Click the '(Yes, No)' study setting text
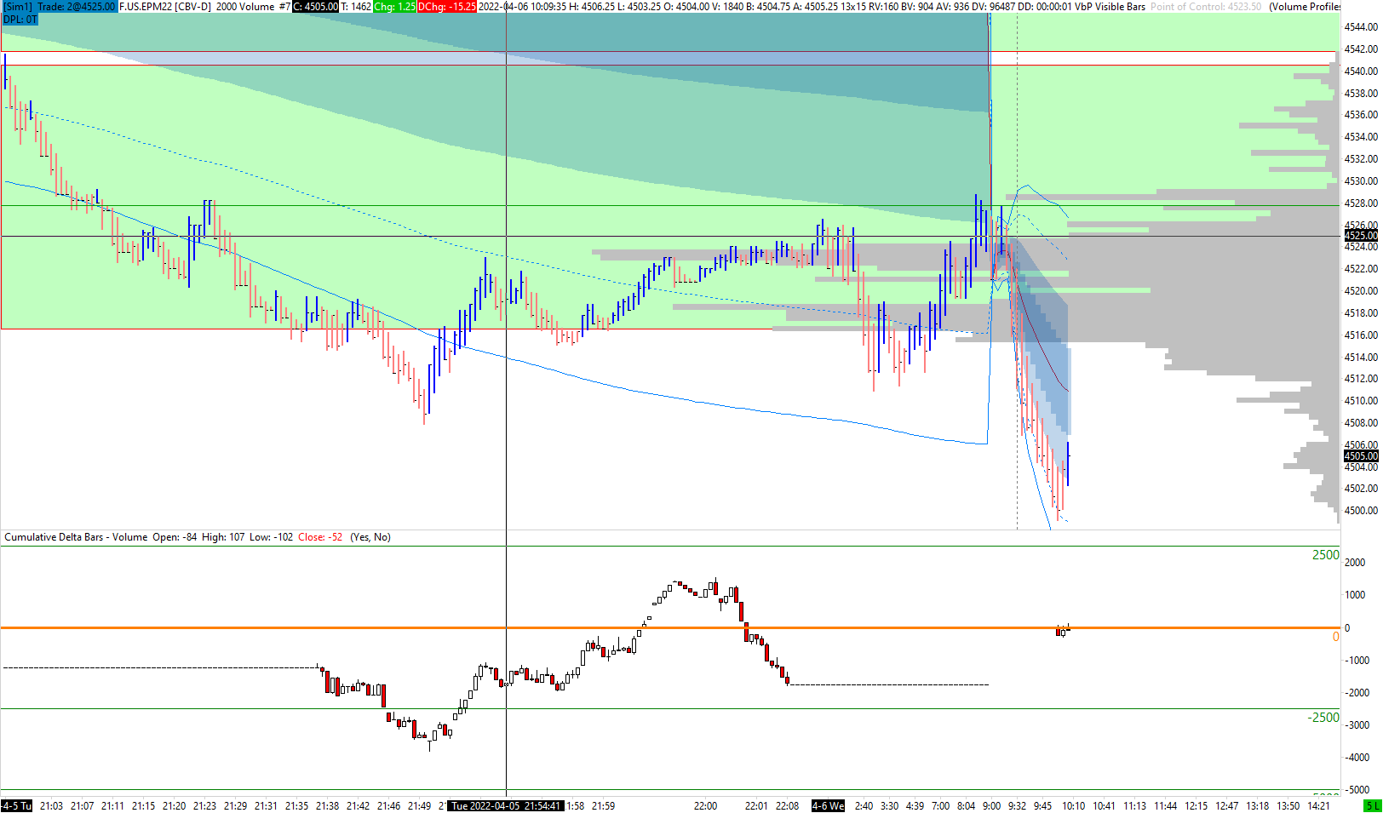Screen dimensions: 1383x813 click(x=370, y=537)
